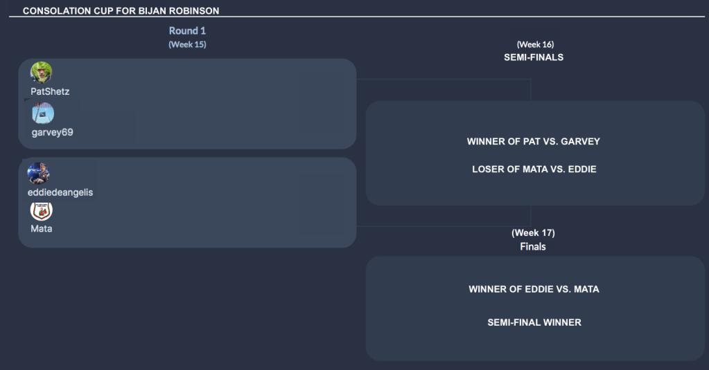Click the Semi-Final Winner slot
Screen dimensions: 709x370
pos(534,322)
